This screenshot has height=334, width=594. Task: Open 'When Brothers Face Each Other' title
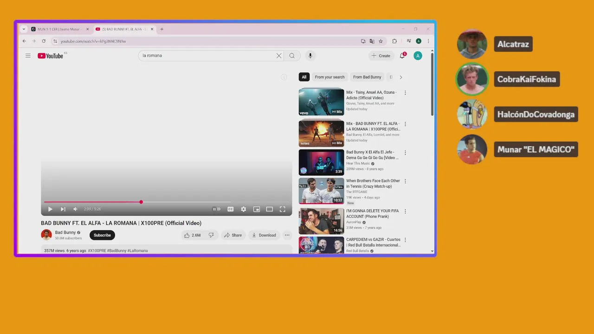(x=373, y=184)
